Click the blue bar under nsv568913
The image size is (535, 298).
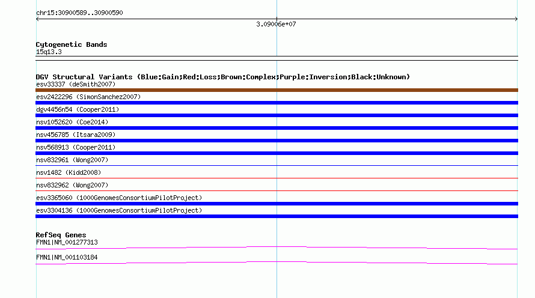point(277,153)
